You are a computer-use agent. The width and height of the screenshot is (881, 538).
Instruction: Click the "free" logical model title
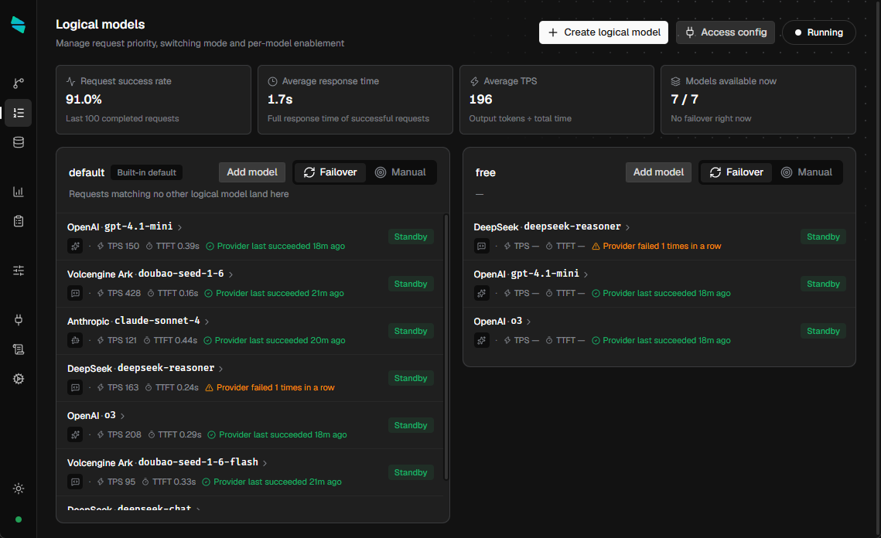(486, 172)
